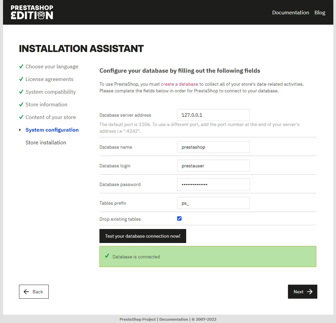The height and width of the screenshot is (323, 336).
Task: Select 'Store information' step
Action: tap(46, 104)
